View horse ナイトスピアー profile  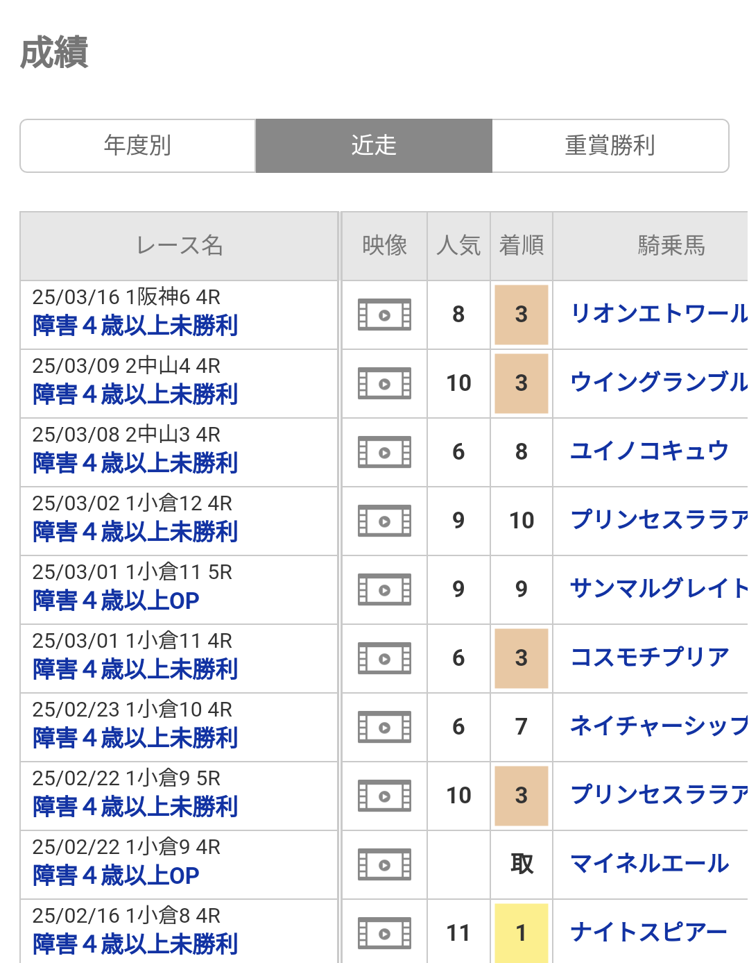[648, 932]
